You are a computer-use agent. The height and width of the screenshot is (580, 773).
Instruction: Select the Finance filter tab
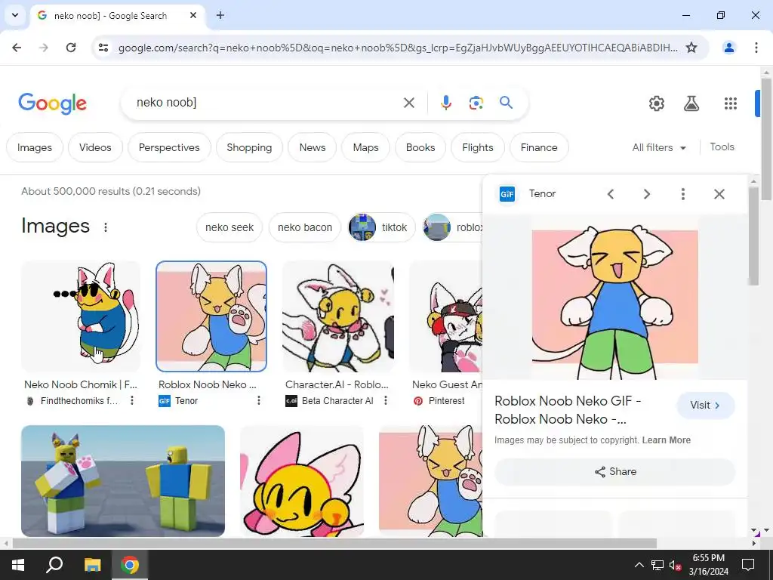(539, 147)
